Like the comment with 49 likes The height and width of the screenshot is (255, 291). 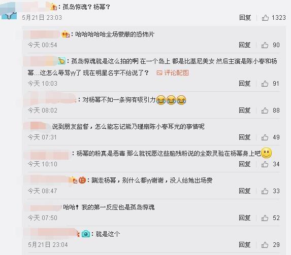point(265,137)
